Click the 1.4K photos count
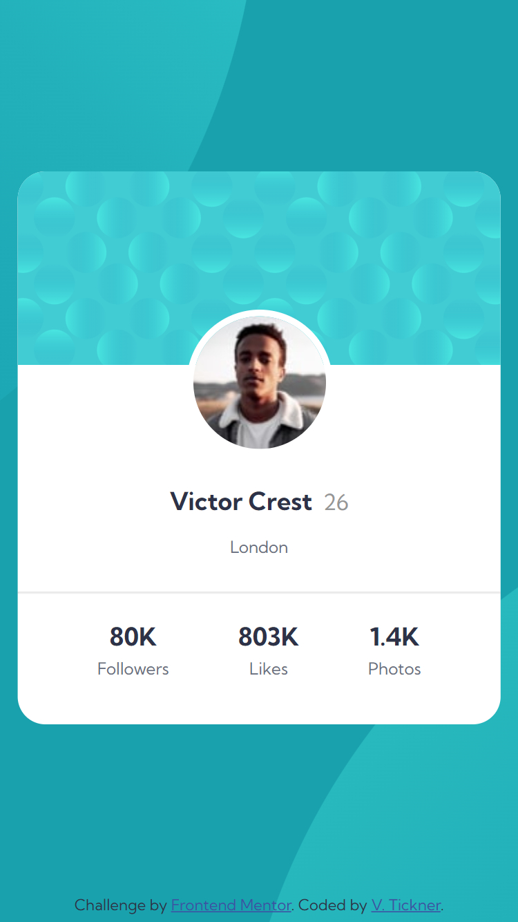 tap(394, 637)
